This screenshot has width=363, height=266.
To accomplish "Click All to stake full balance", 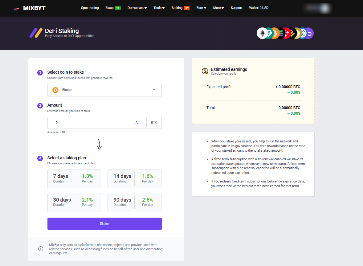I will pyautogui.click(x=137, y=123).
